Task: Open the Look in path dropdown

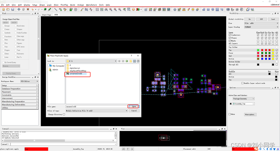Action: 115,61
